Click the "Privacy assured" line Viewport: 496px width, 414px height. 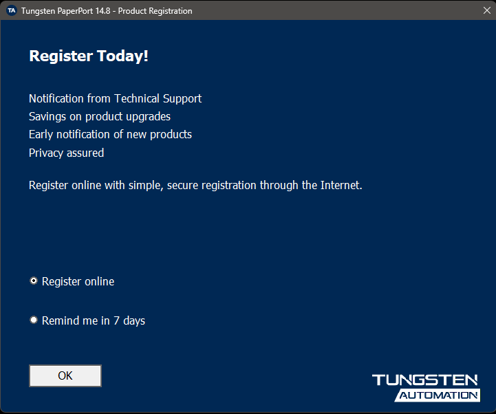coord(66,153)
